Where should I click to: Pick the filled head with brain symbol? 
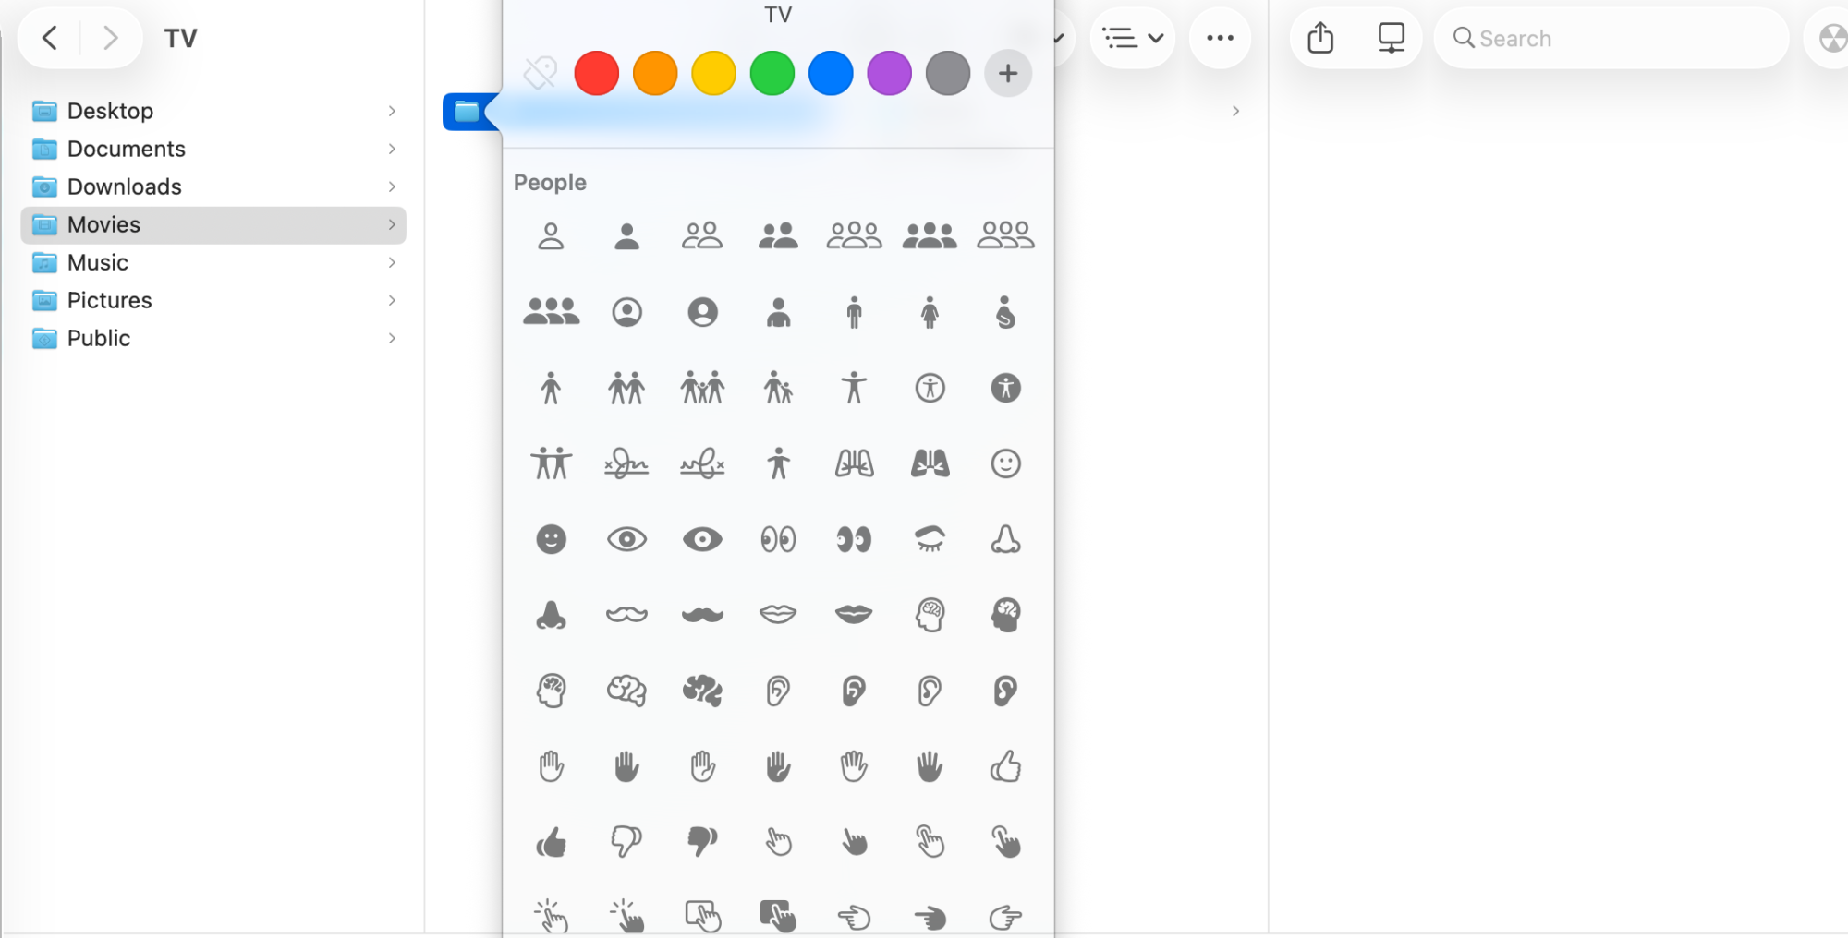click(x=1005, y=615)
